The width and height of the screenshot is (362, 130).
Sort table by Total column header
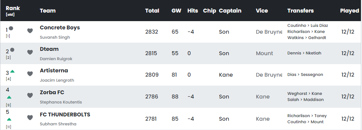(x=152, y=11)
